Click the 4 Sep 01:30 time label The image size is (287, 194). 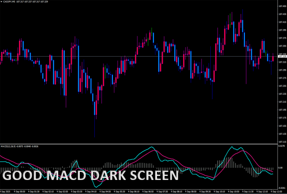pos(33,191)
